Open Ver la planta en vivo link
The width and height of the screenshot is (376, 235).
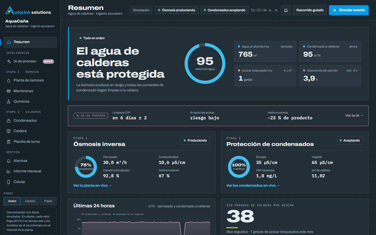92,185
